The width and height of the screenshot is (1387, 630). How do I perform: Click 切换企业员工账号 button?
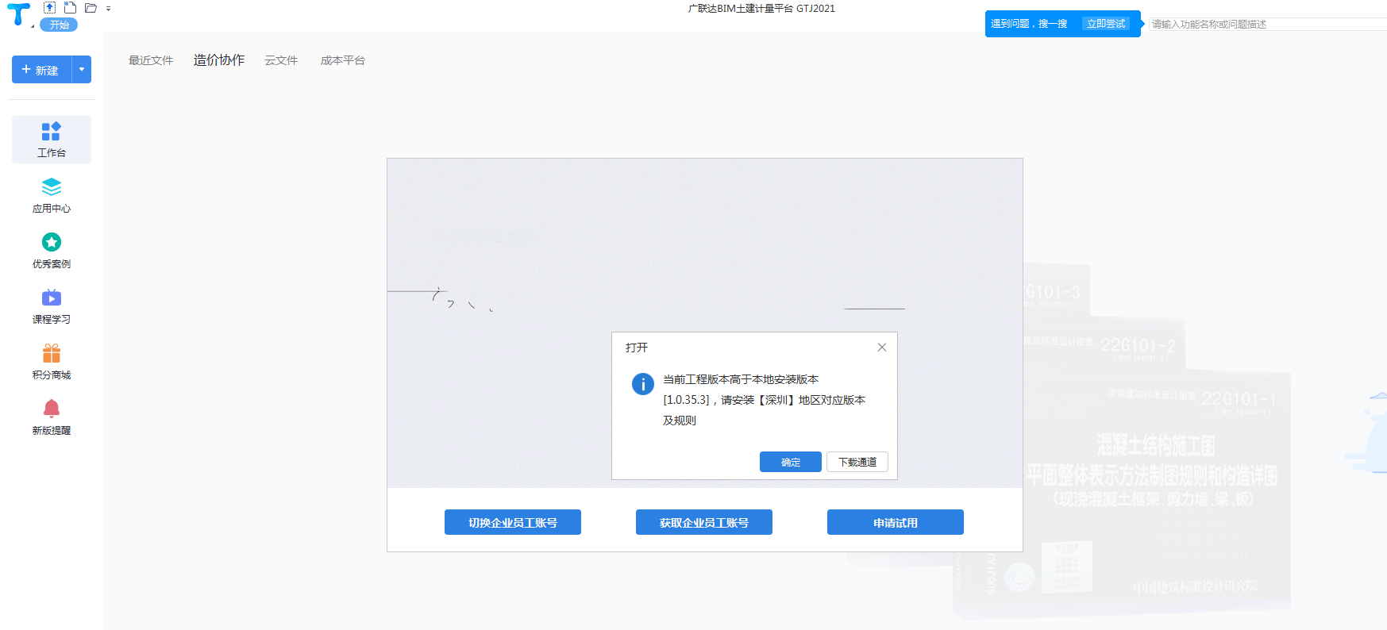click(x=513, y=522)
